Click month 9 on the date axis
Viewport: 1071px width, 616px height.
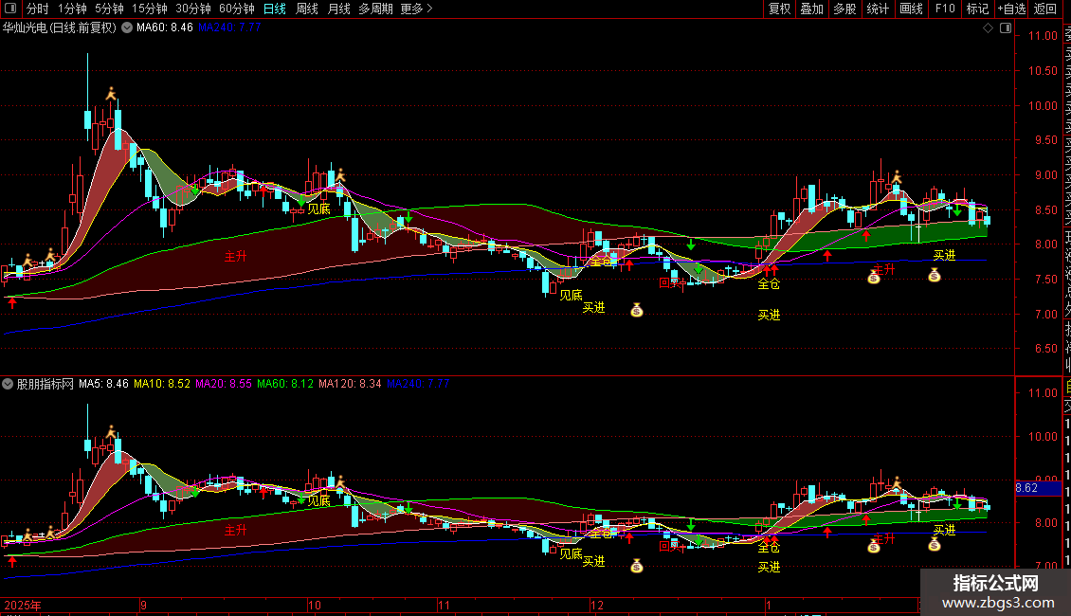tap(143, 605)
